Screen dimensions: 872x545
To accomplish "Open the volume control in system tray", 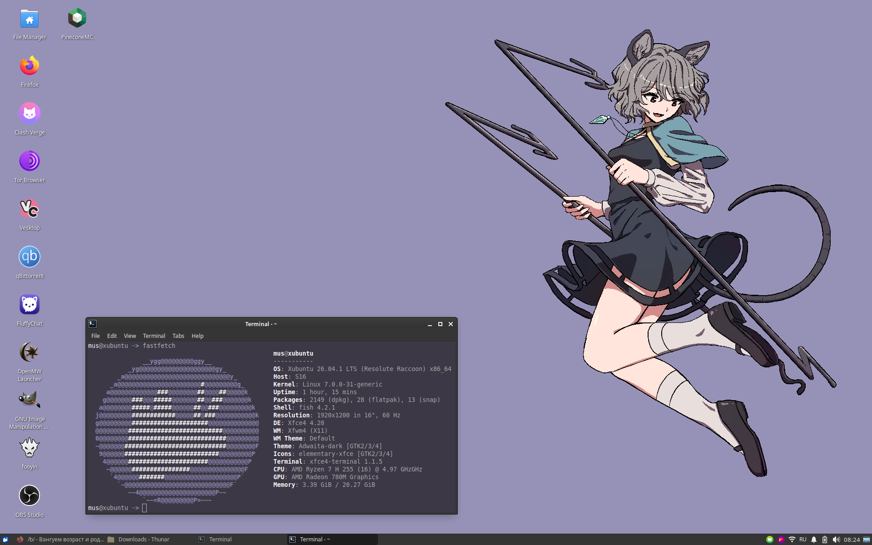I will click(836, 540).
